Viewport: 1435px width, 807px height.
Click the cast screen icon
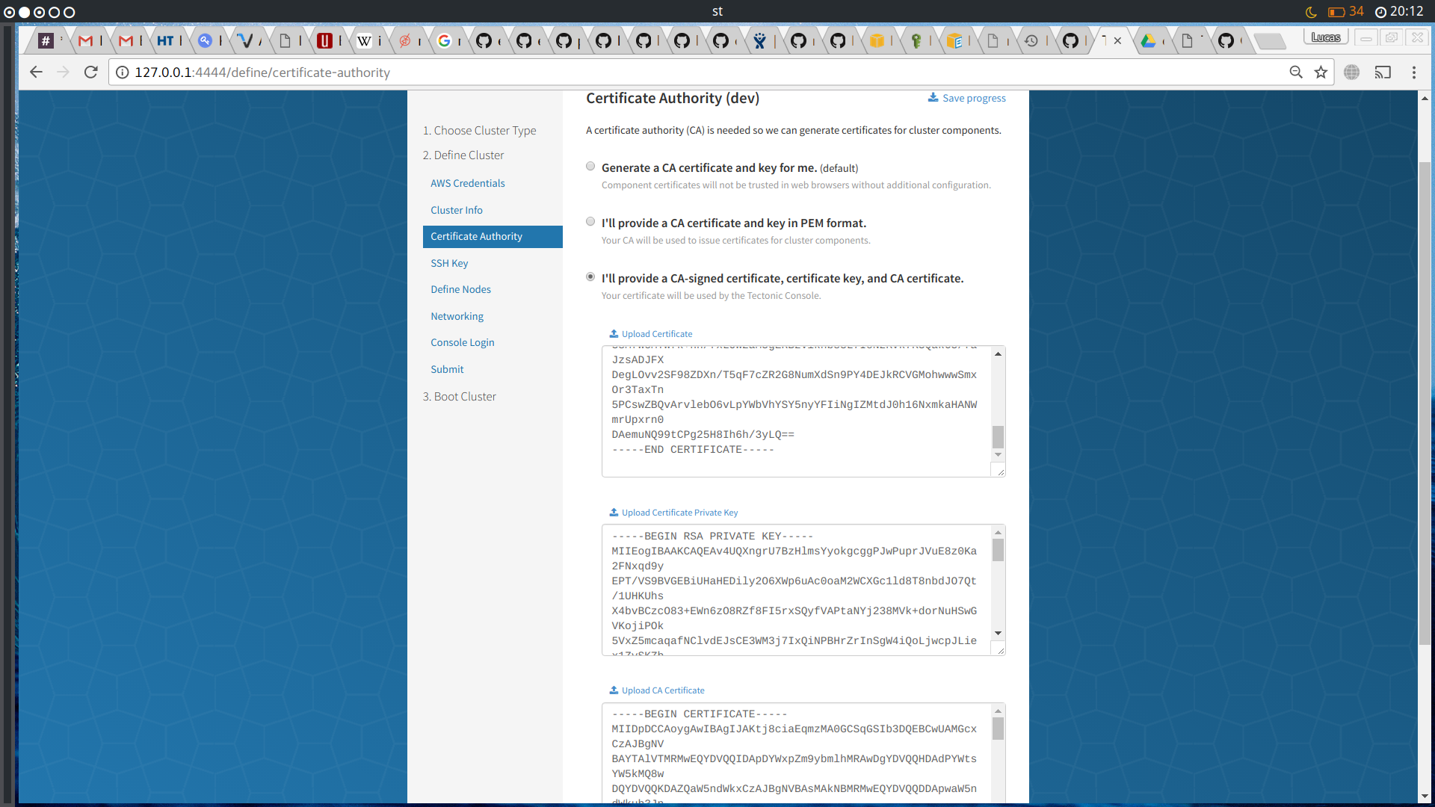(x=1383, y=72)
